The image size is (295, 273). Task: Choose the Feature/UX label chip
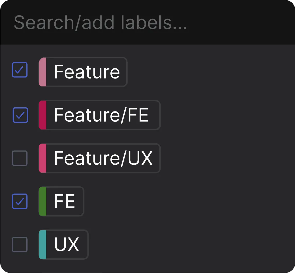point(103,158)
